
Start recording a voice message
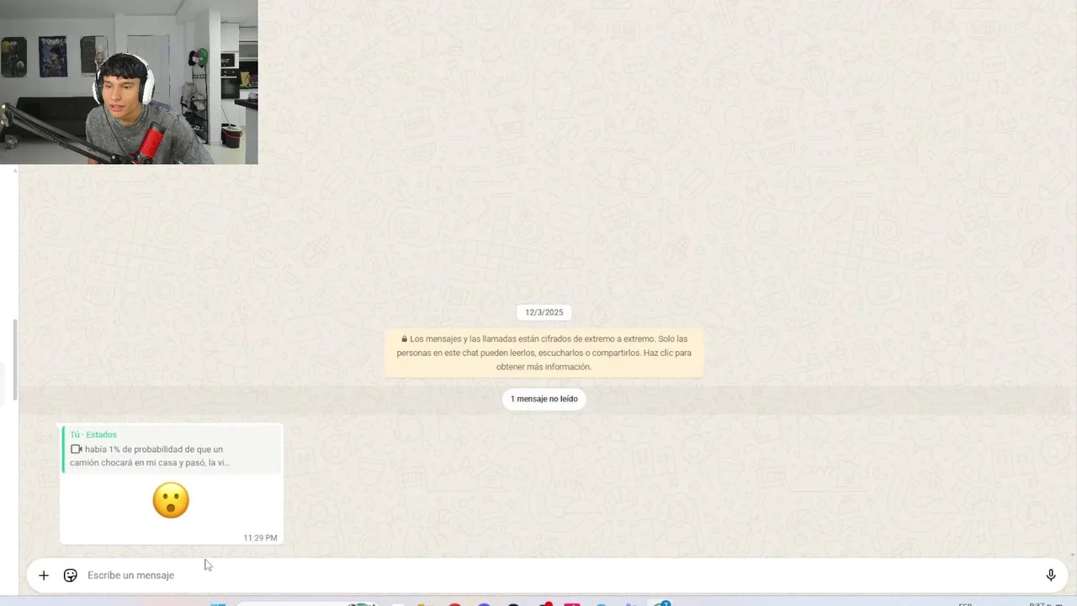coord(1050,576)
